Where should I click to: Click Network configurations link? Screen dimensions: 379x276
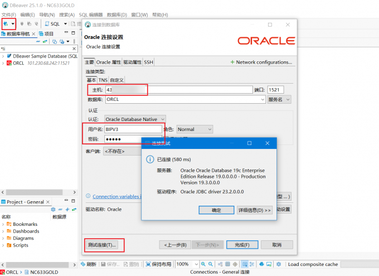point(261,62)
